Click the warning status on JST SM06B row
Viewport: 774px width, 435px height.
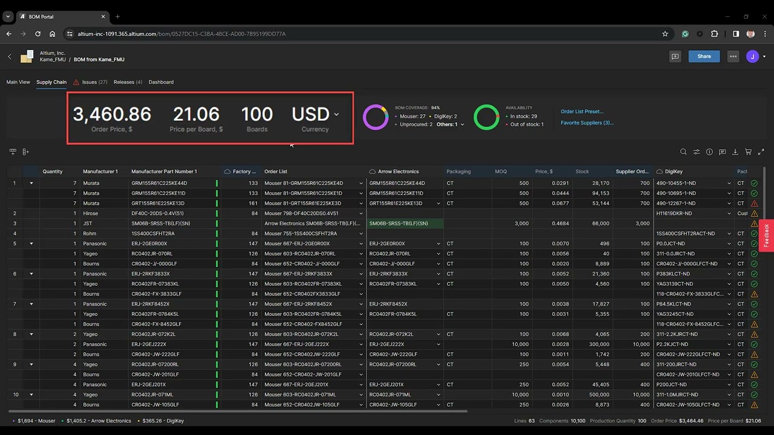pyautogui.click(x=754, y=224)
